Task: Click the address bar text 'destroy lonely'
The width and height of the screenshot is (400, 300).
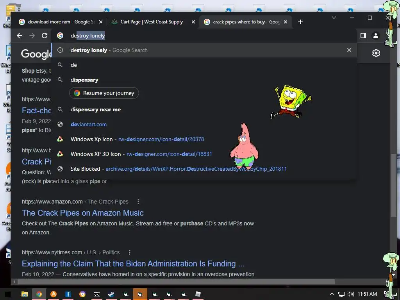Action: coord(88,36)
